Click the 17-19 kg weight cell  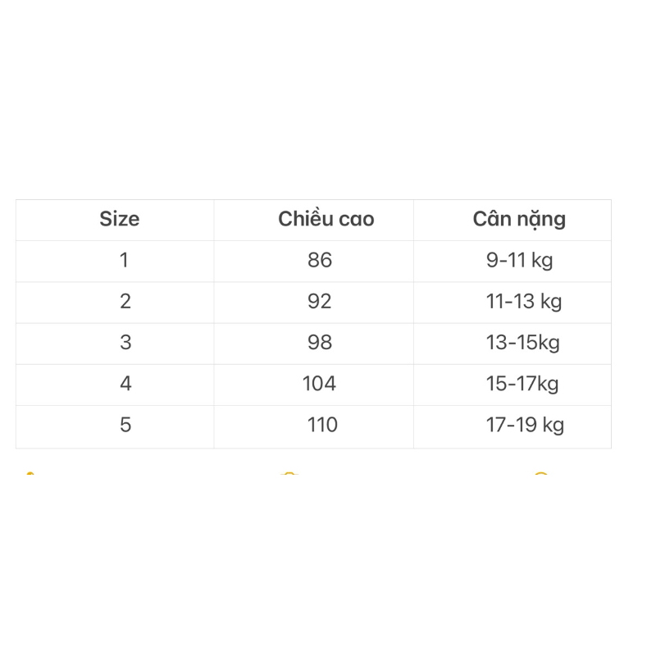pos(525,426)
